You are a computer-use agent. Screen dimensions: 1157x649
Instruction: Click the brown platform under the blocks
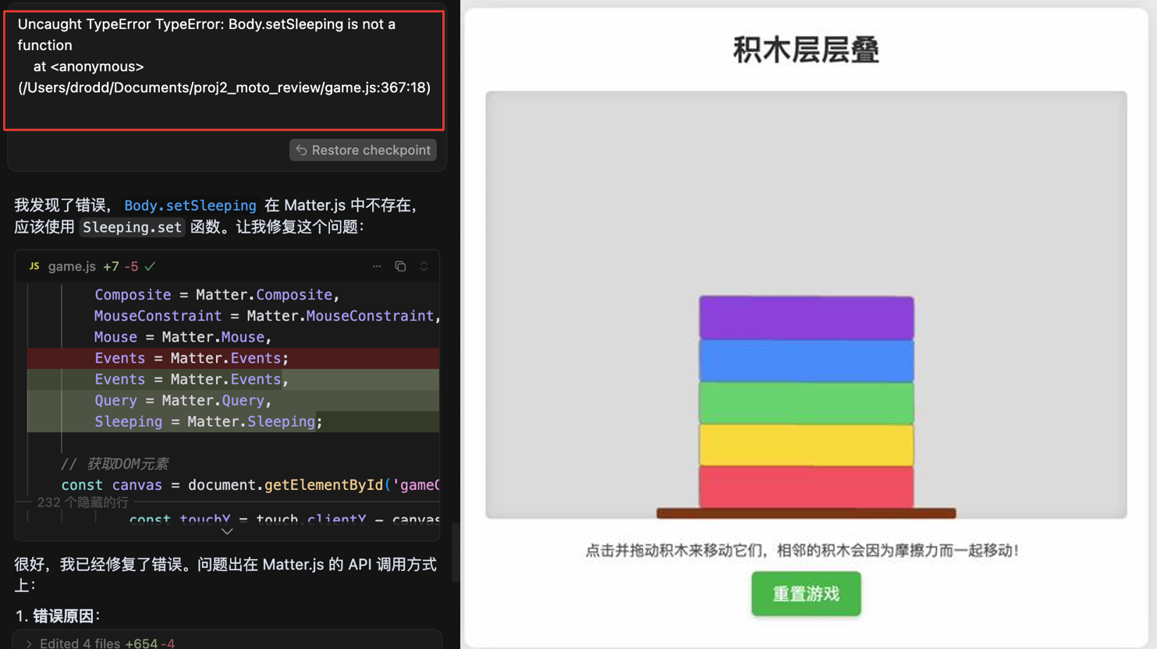(x=806, y=513)
